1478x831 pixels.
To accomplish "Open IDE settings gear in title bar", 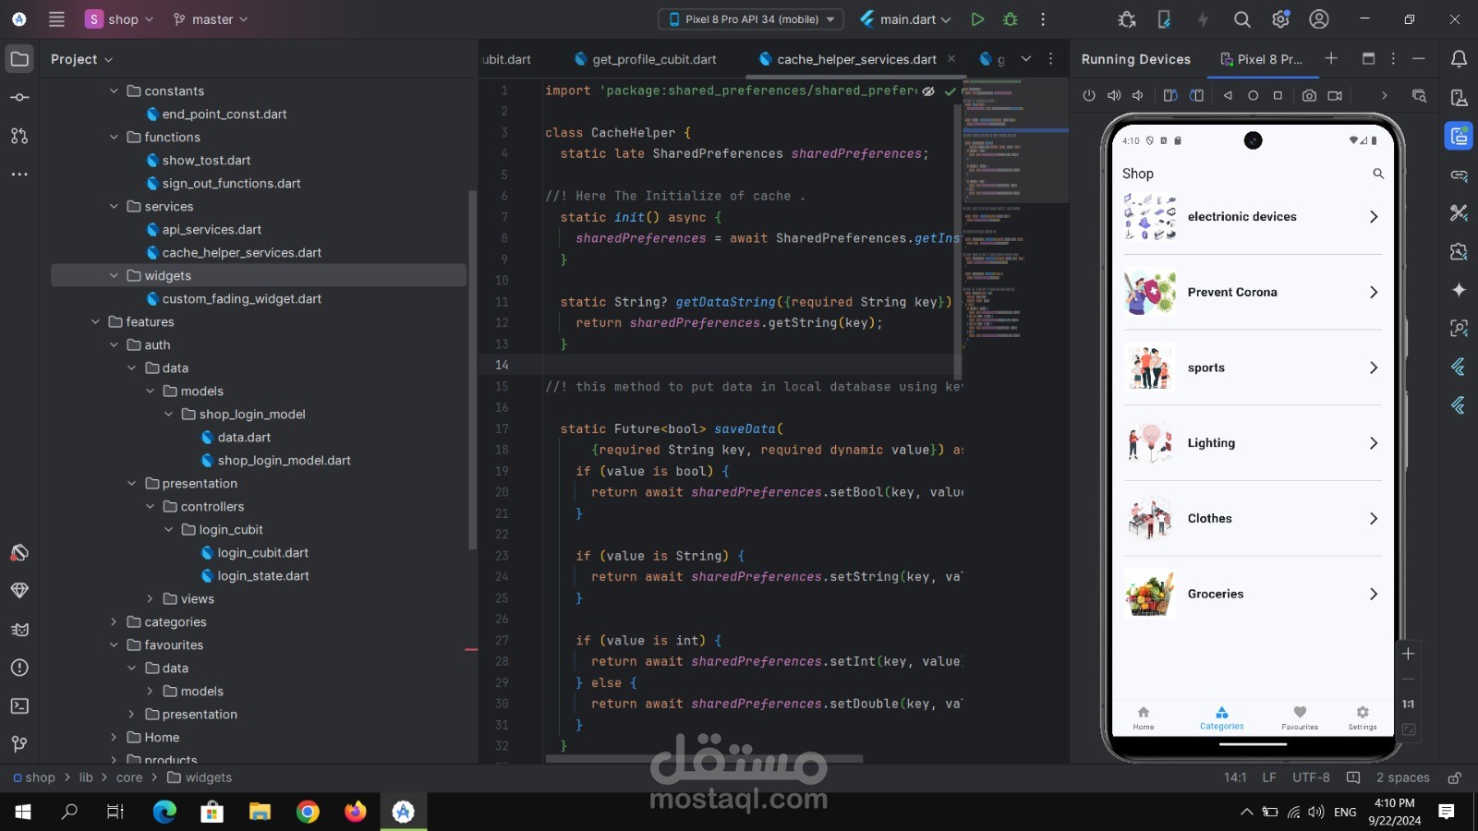I will [1280, 18].
